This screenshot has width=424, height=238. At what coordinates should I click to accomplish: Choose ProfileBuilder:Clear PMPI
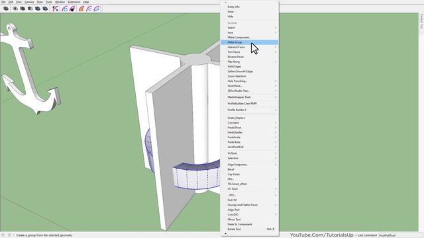click(x=249, y=104)
